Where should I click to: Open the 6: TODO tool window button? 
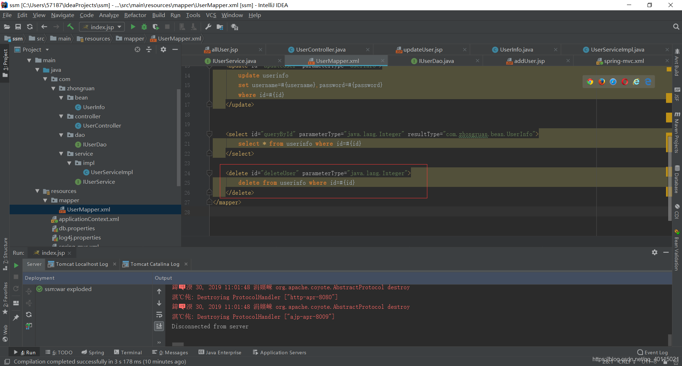point(59,352)
